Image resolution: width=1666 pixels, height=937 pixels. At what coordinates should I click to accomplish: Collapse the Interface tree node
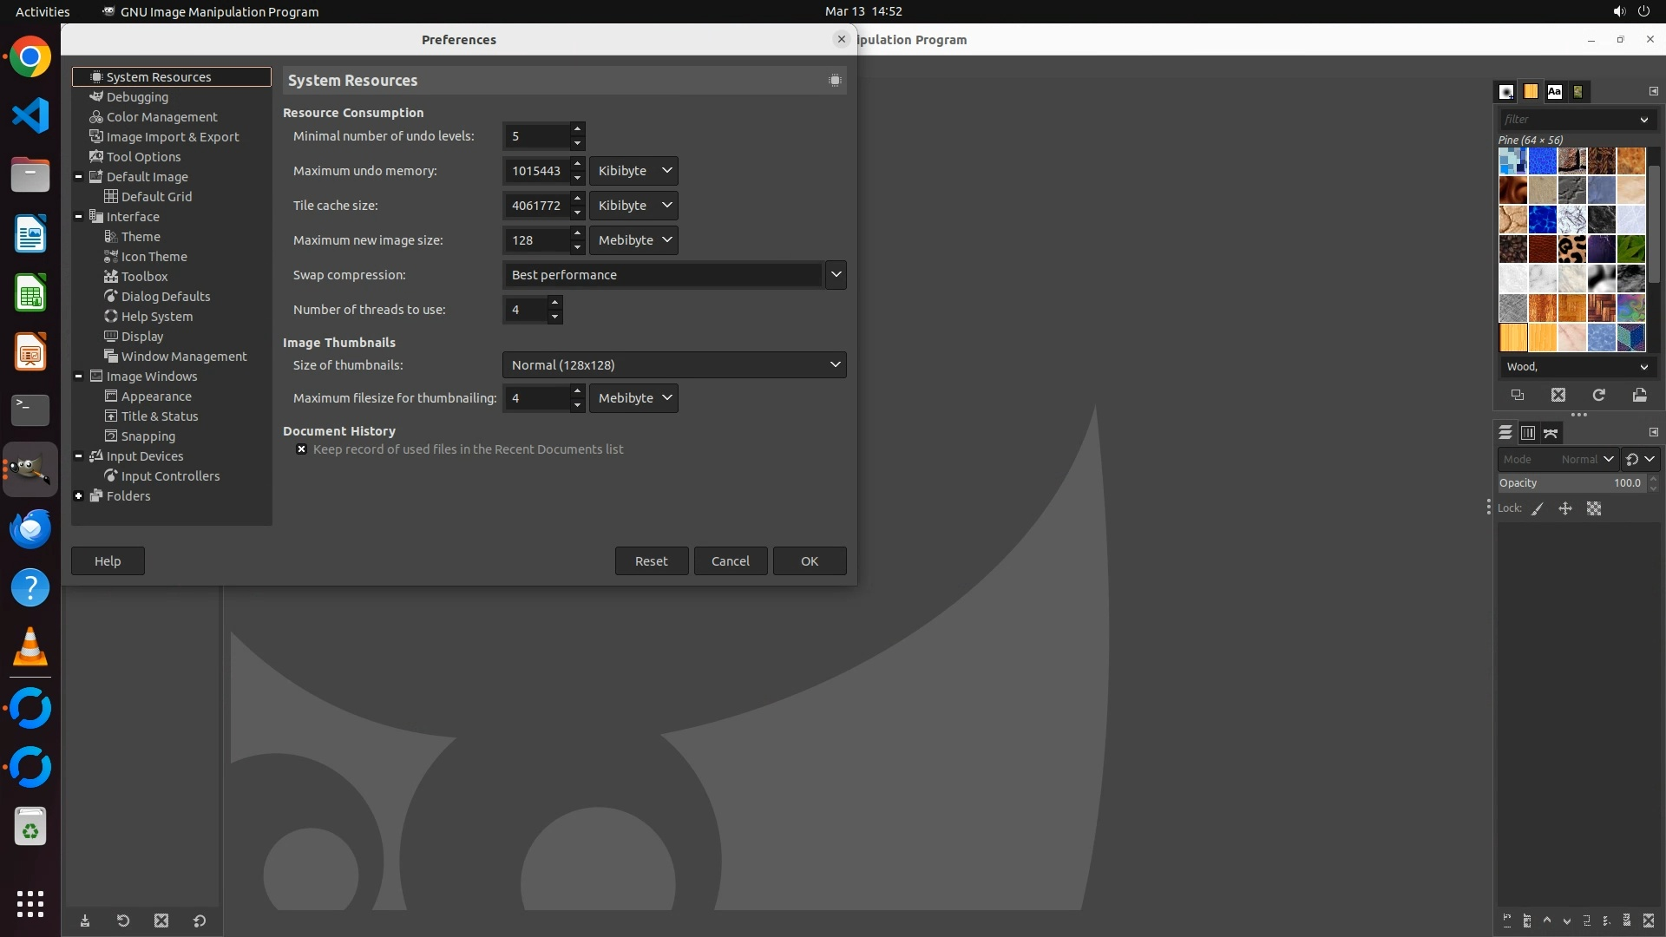[79, 217]
